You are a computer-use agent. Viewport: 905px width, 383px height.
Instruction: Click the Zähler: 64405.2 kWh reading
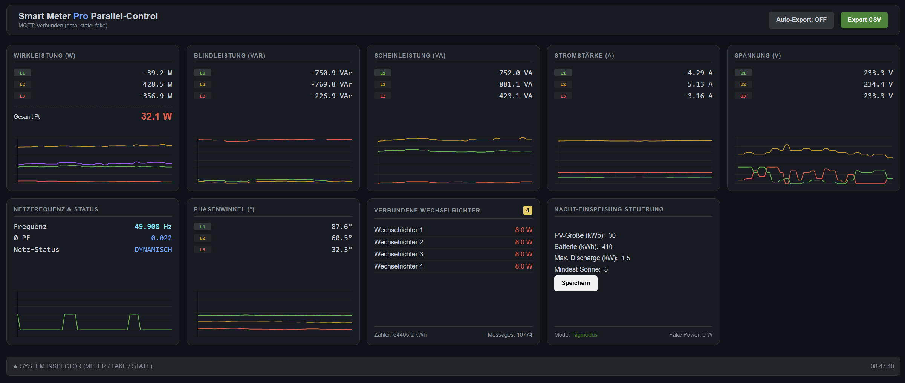click(400, 335)
